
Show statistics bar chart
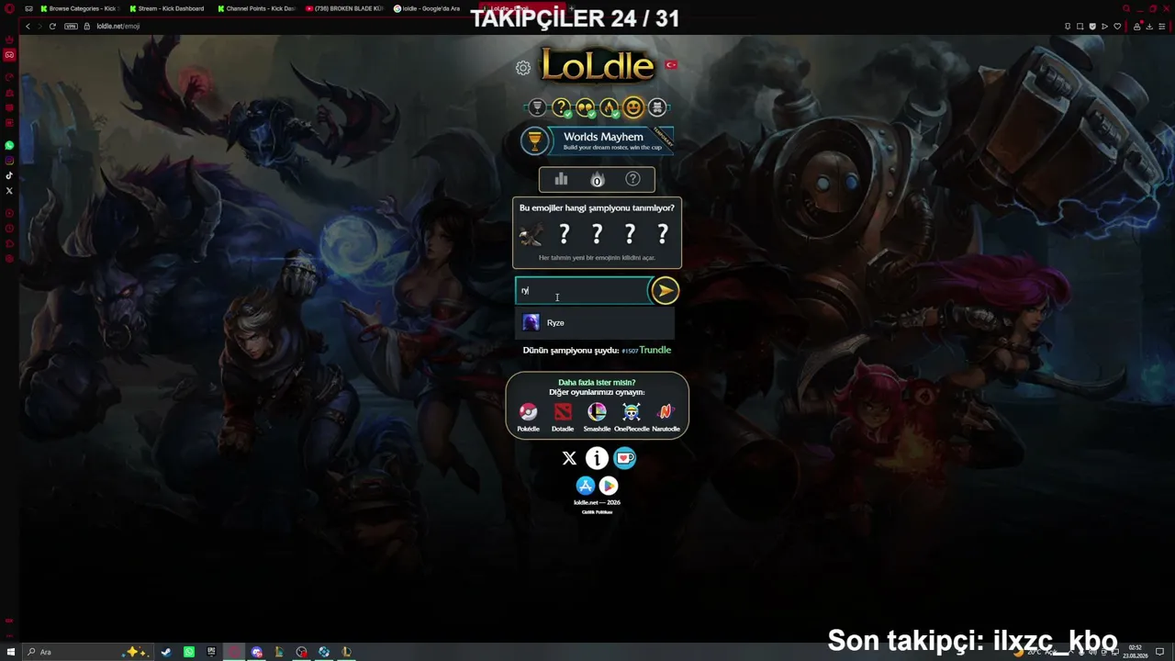tap(561, 179)
